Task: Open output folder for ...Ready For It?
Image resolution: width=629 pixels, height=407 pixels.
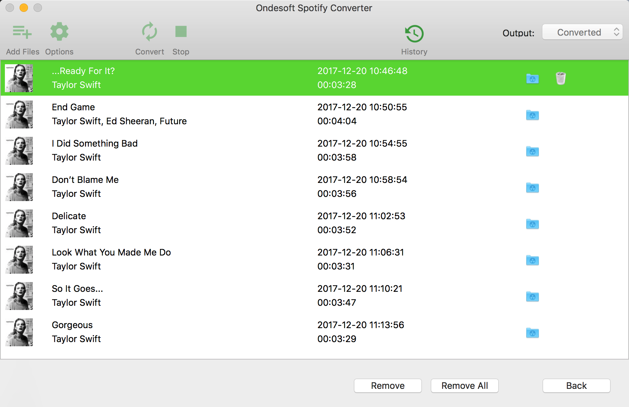Action: 533,79
